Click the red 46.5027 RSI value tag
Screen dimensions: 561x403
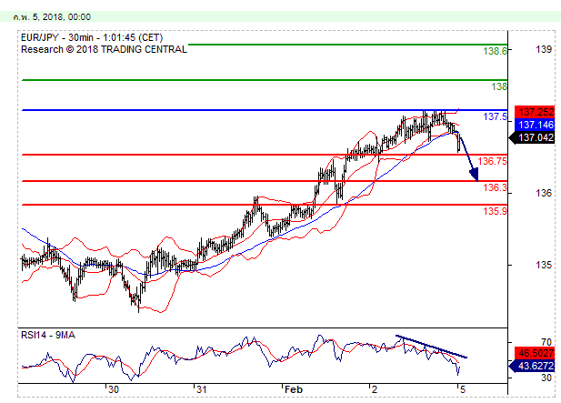pyautogui.click(x=535, y=353)
